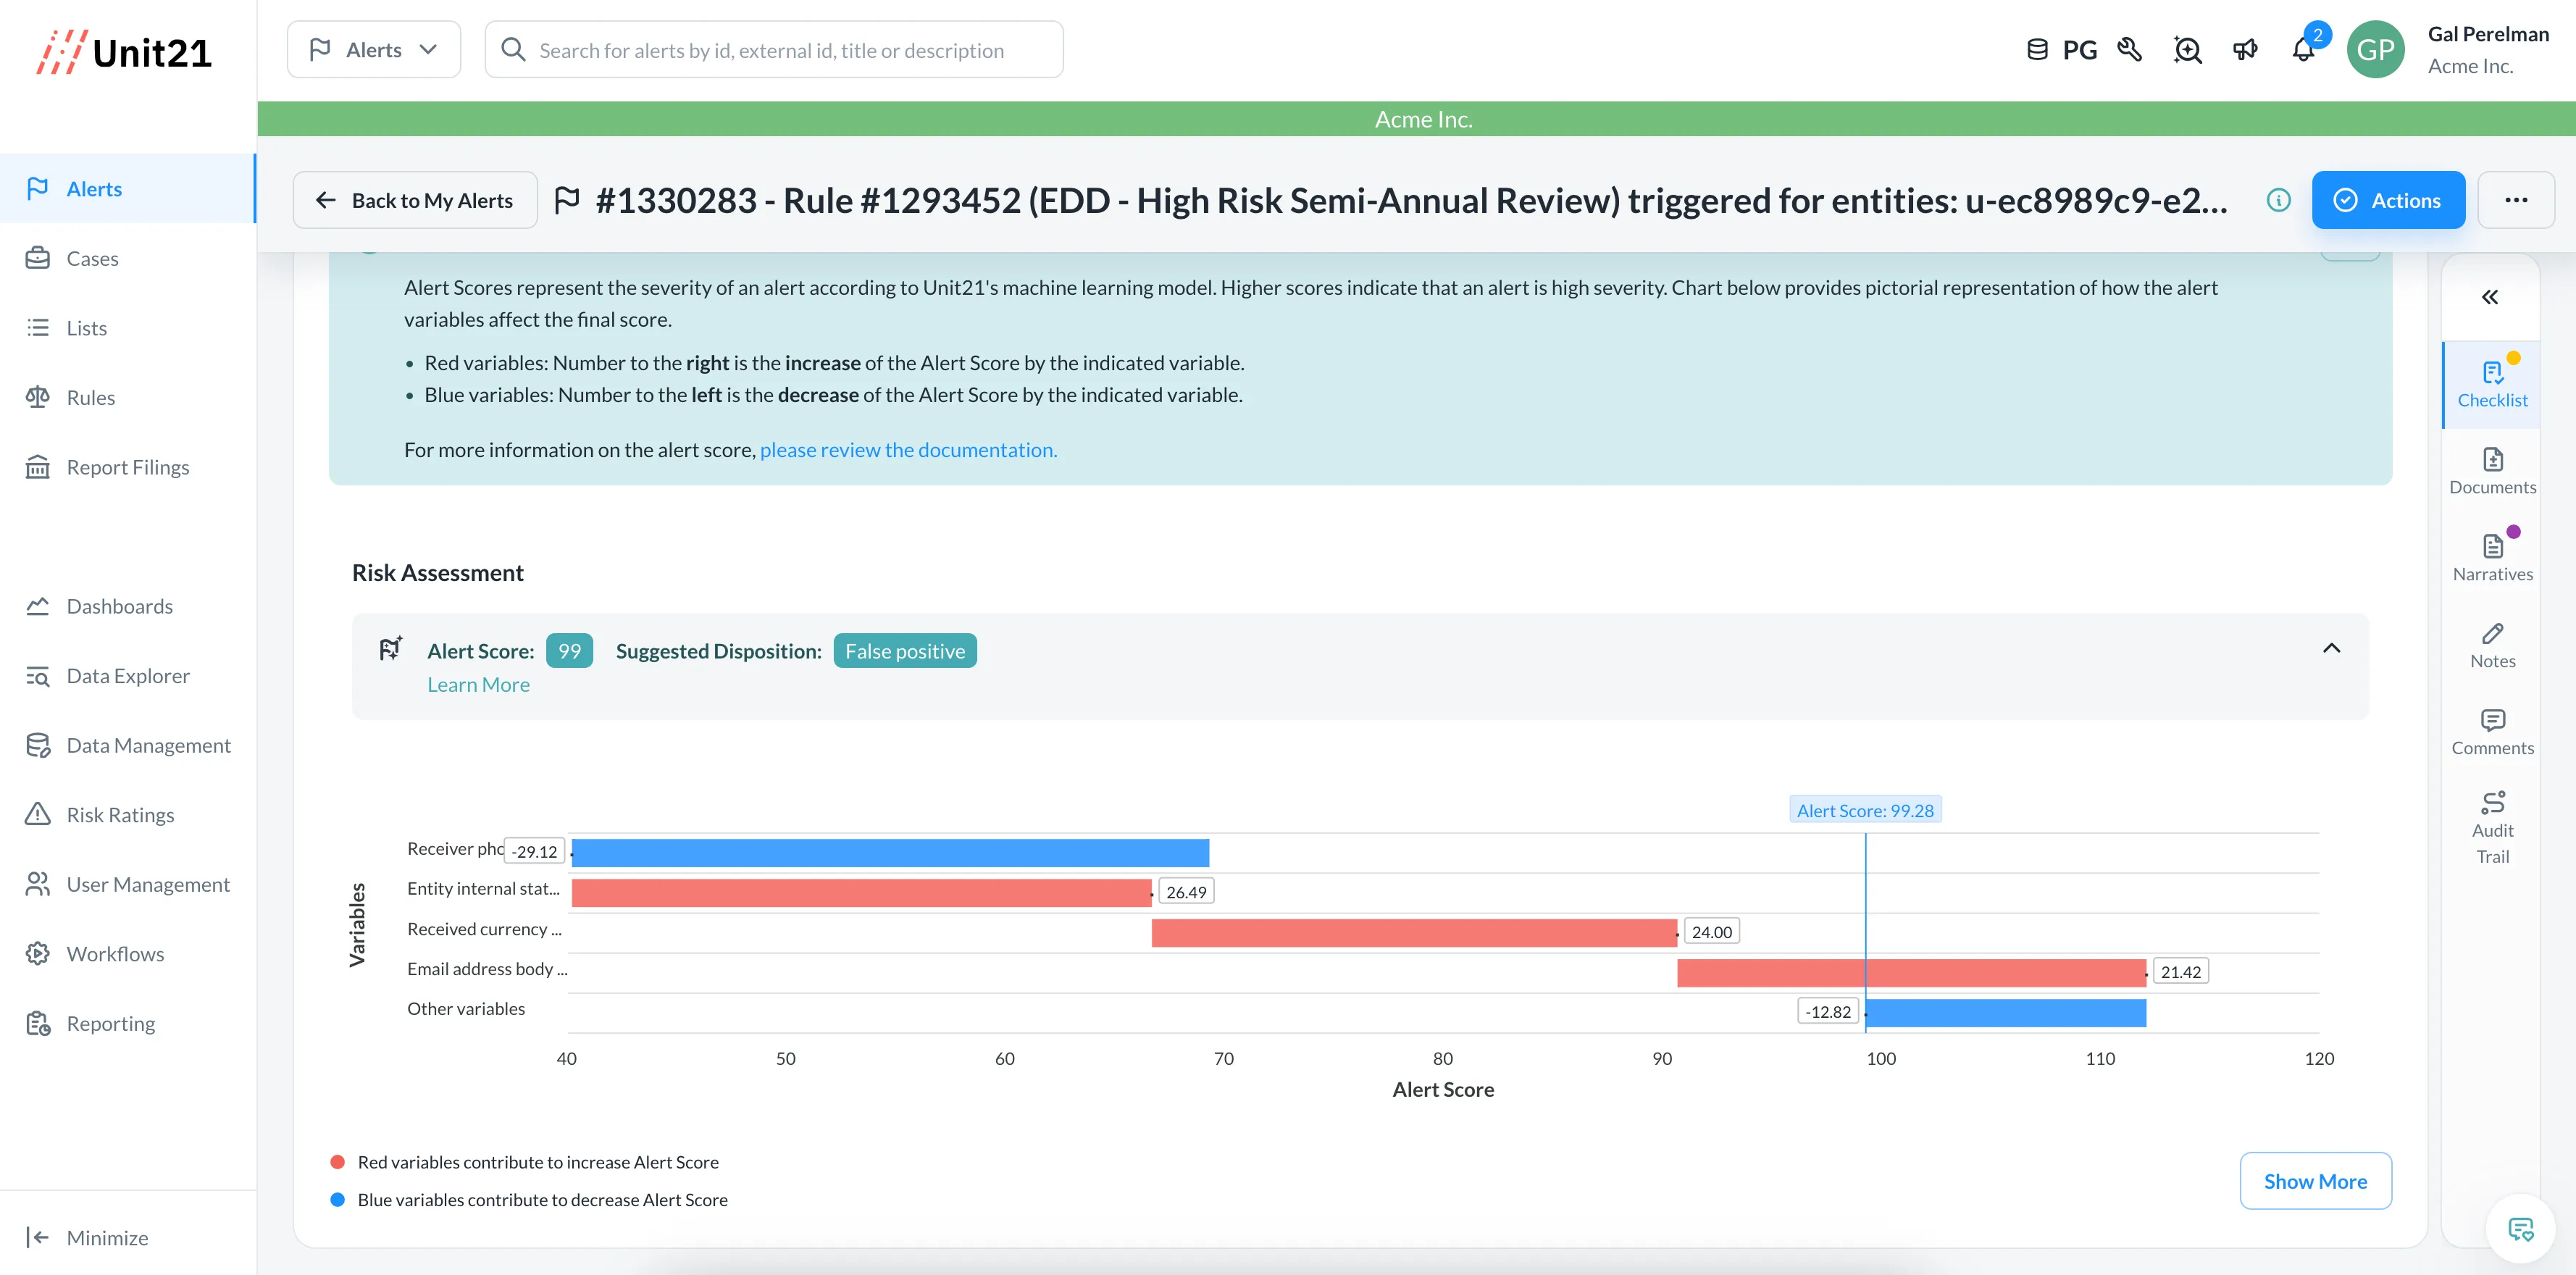Go to Cases in the sidebar
Screen dimensions: 2576x1275
click(x=92, y=259)
